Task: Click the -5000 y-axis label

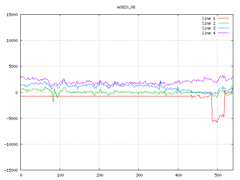Action: (12, 118)
